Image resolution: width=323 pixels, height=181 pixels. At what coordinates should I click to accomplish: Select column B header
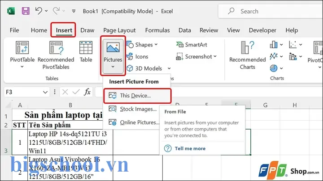click(x=70, y=105)
